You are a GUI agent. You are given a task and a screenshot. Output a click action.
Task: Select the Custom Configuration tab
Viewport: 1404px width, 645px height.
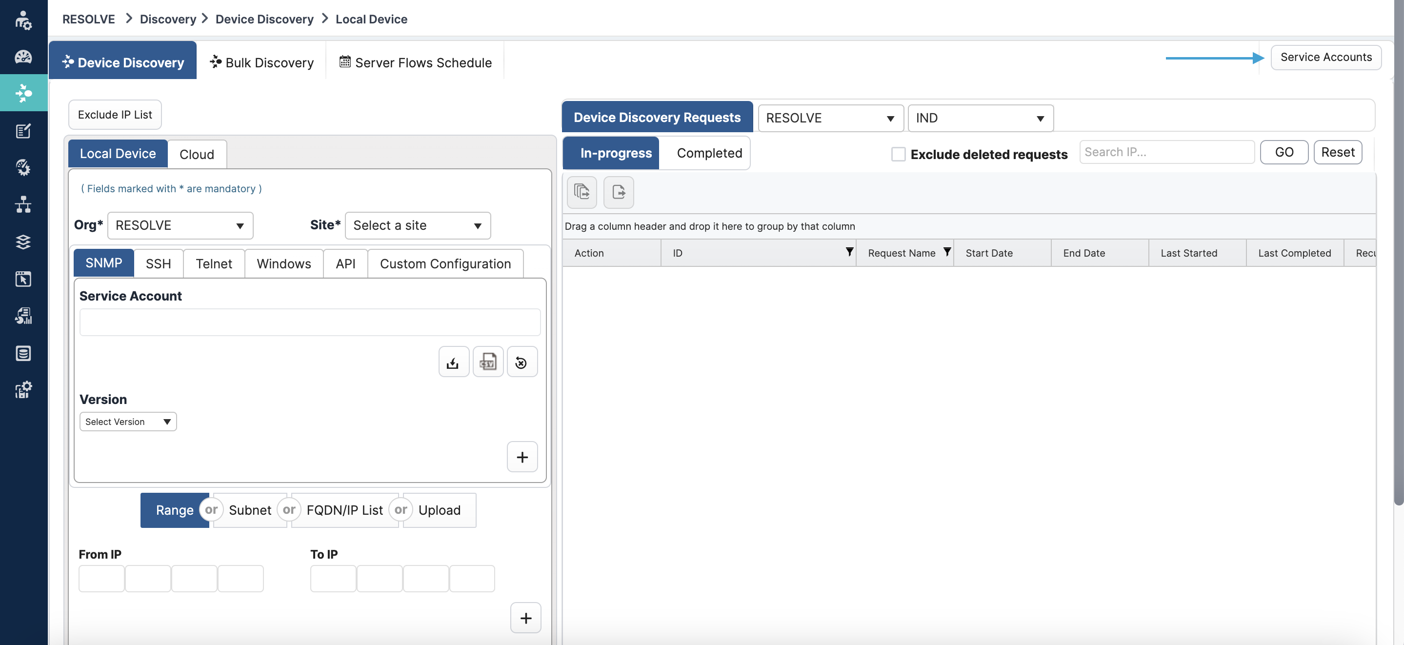[445, 263]
